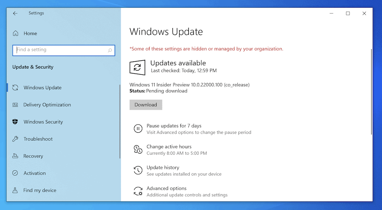The image size is (382, 210).
Task: Click the Updates available heading
Action: [178, 63]
